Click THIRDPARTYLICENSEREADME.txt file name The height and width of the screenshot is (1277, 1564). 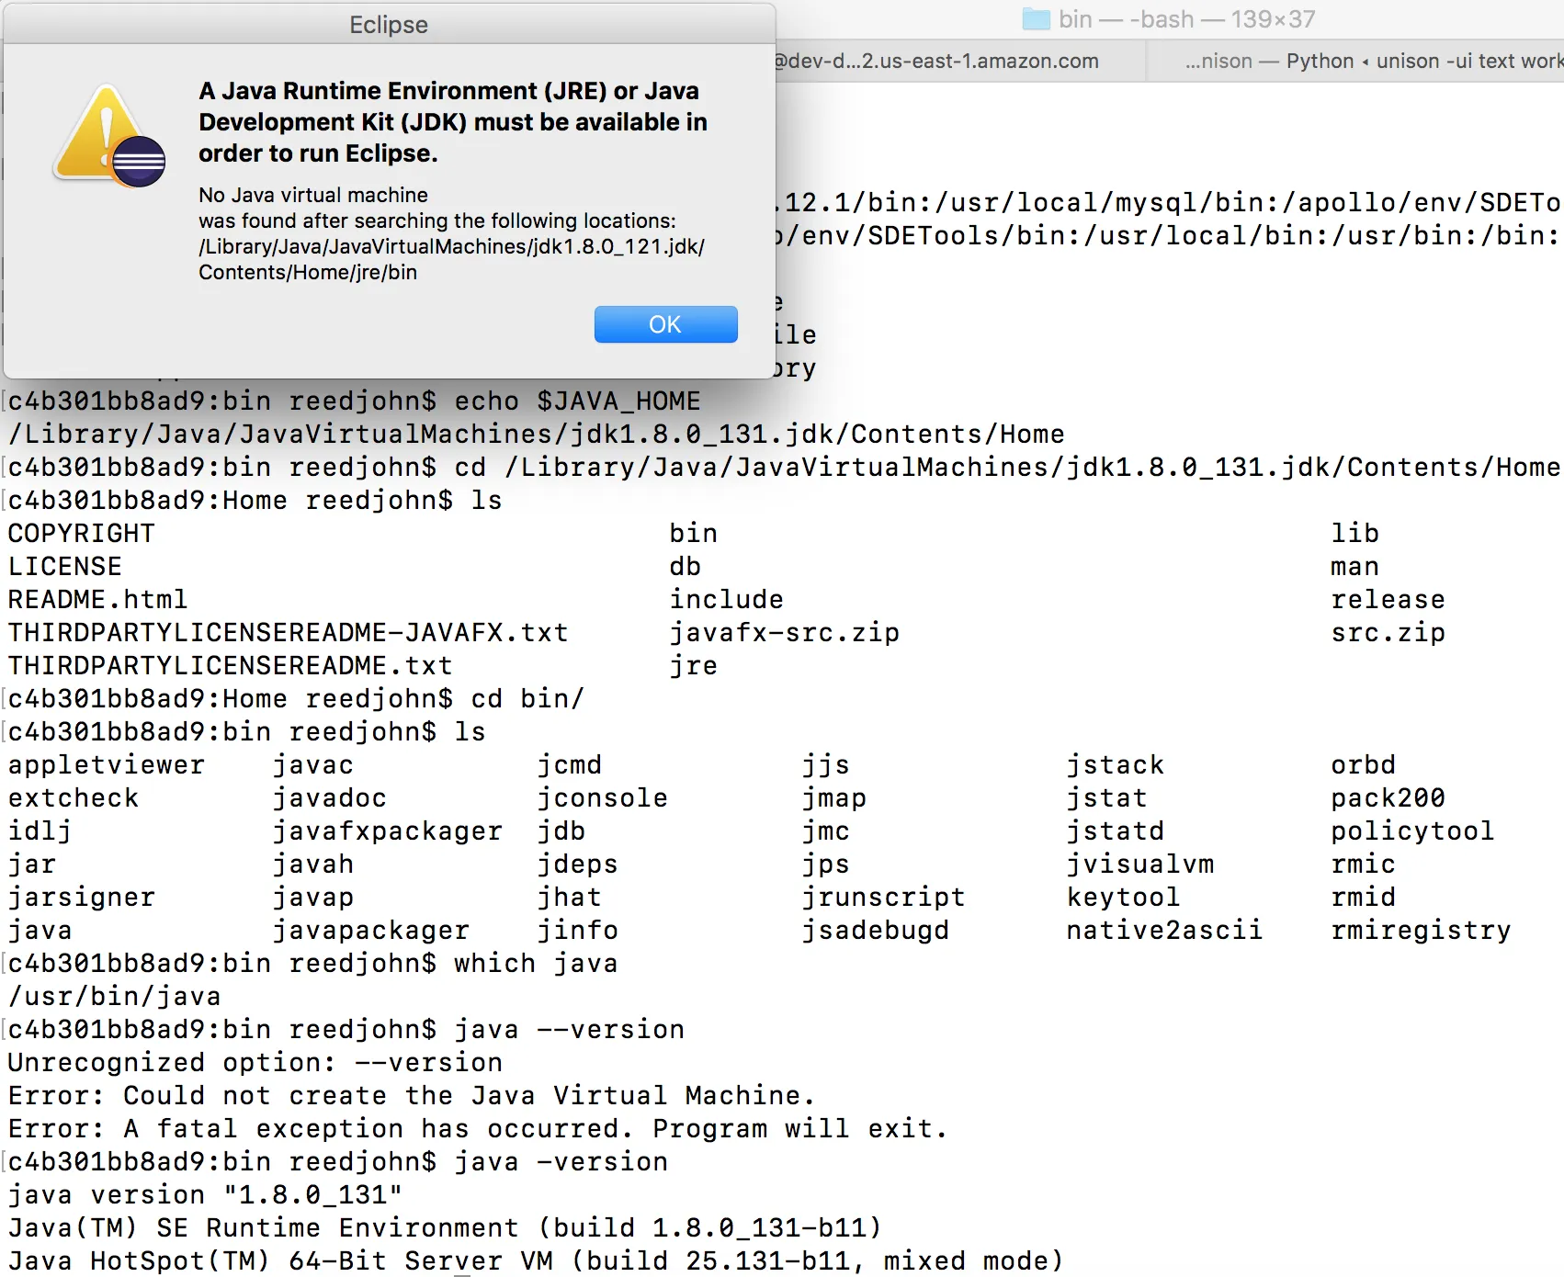pos(231,666)
